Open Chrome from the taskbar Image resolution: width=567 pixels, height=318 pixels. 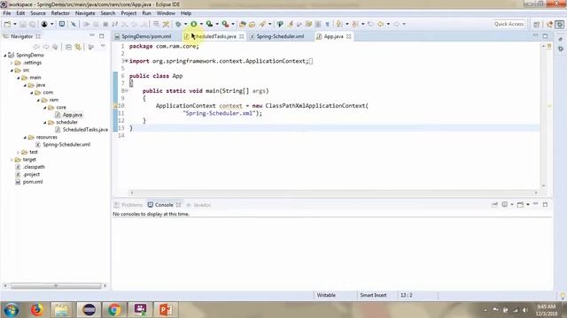114,310
